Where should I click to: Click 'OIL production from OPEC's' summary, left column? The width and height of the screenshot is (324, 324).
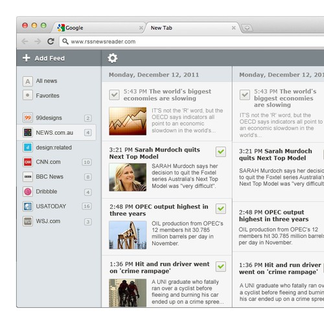pos(187,233)
